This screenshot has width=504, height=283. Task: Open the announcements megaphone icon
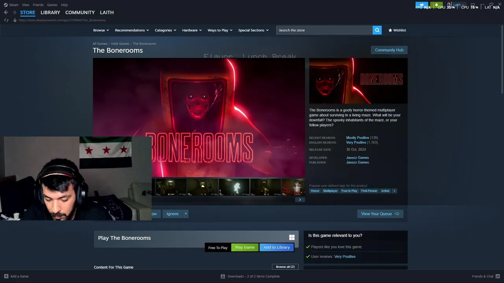coord(422,5)
